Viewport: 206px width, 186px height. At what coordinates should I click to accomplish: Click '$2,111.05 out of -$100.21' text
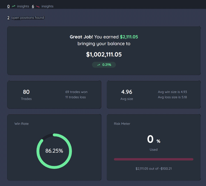(x=154, y=168)
